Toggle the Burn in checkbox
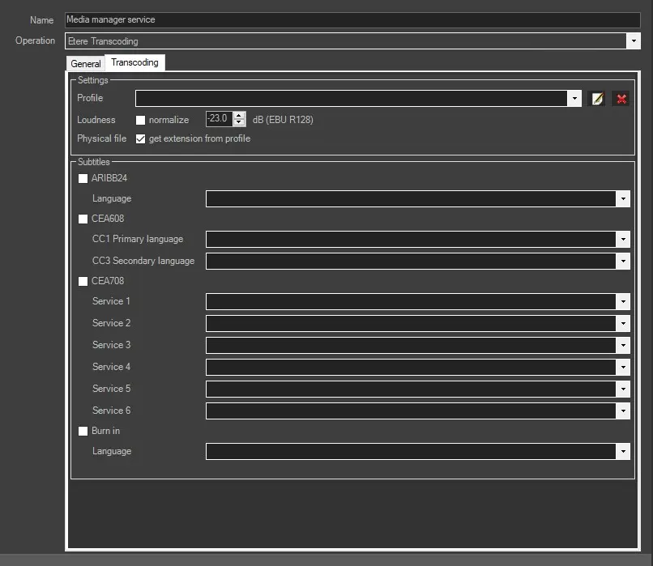The height and width of the screenshot is (566, 653). tap(83, 432)
